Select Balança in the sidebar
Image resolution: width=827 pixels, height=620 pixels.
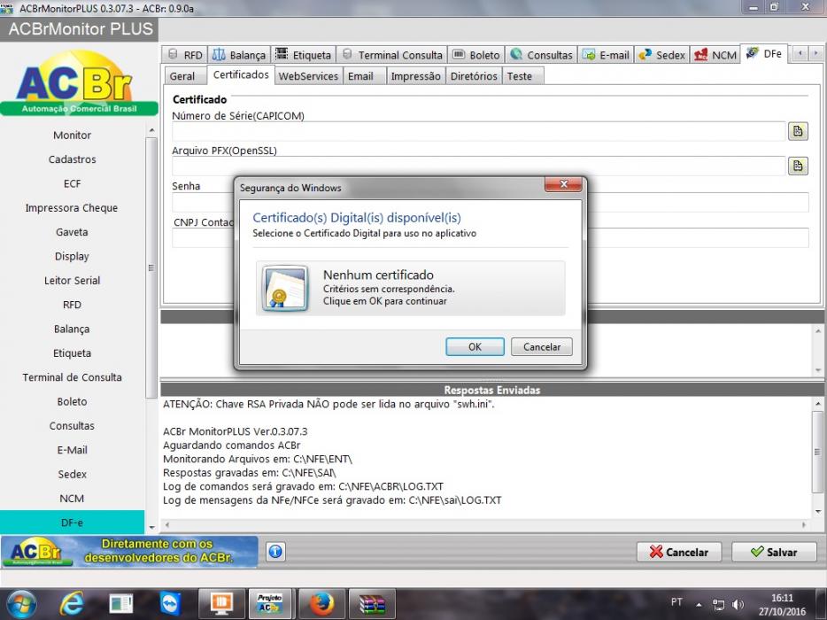tap(73, 329)
